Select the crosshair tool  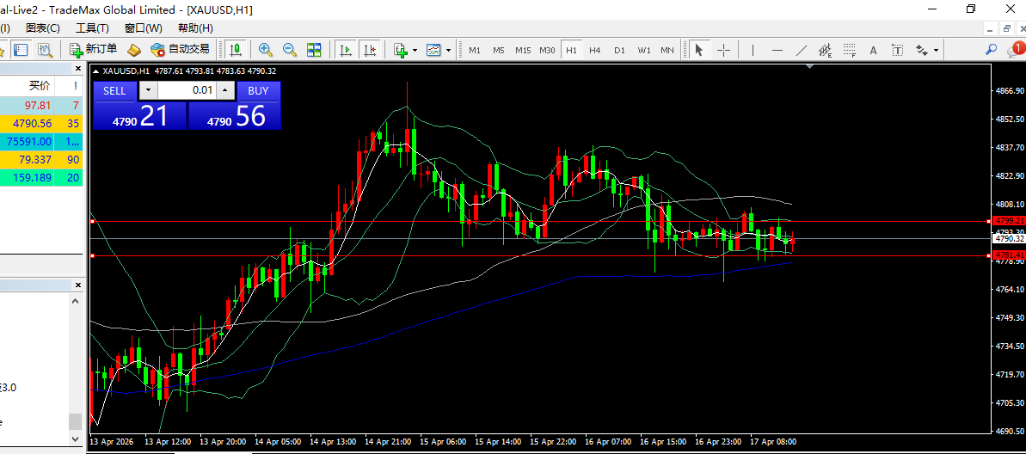(x=723, y=50)
